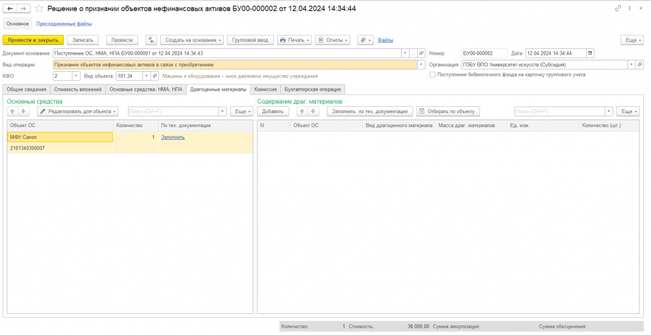
Task: Open calendar picker beside the Дата field
Action: [591, 53]
